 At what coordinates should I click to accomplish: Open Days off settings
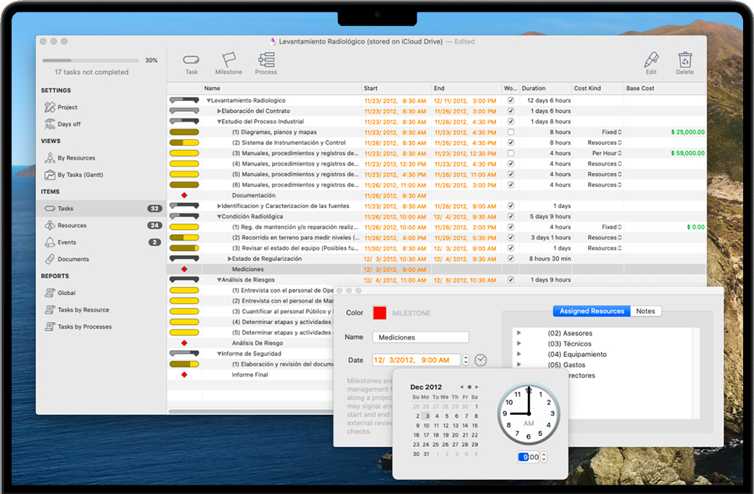[x=69, y=124]
